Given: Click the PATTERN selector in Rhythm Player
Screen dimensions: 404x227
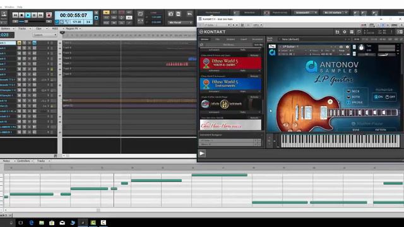Looking at the screenshot, I should (381, 130).
